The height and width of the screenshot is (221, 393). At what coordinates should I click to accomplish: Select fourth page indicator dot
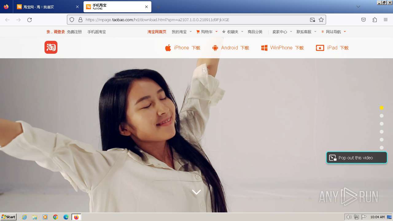click(382, 132)
